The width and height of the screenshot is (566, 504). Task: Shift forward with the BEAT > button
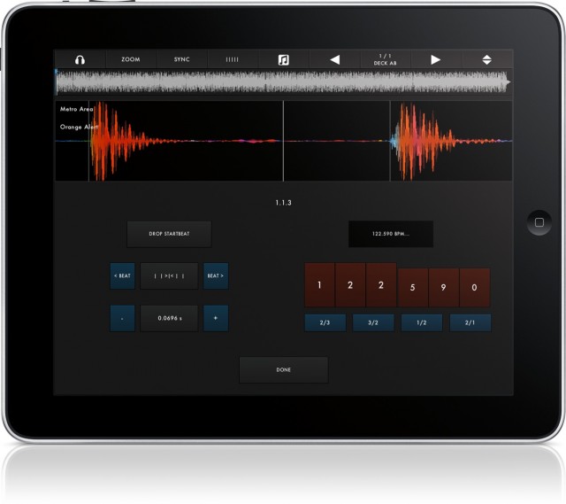pos(216,276)
